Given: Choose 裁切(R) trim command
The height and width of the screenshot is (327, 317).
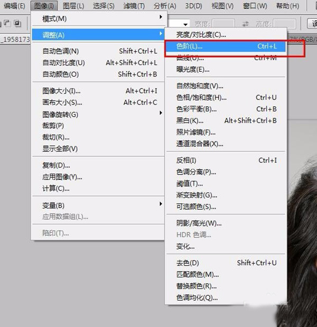Looking at the screenshot, I should click(x=98, y=137).
